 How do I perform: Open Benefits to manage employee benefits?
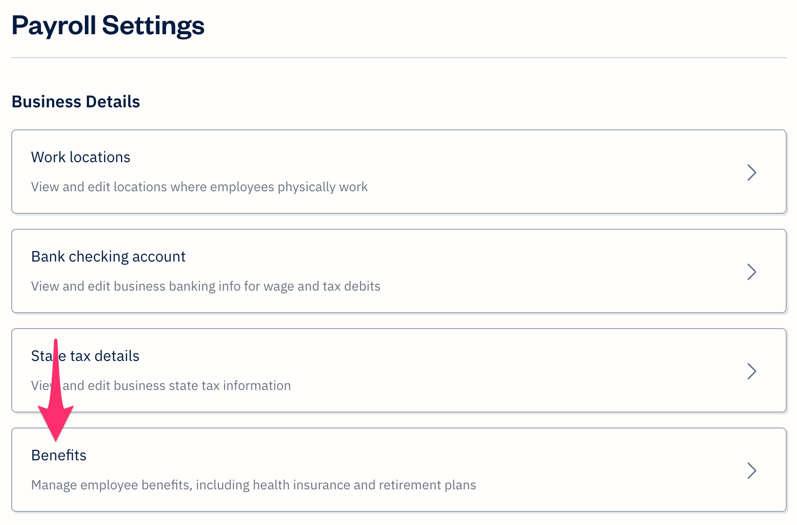(x=398, y=470)
